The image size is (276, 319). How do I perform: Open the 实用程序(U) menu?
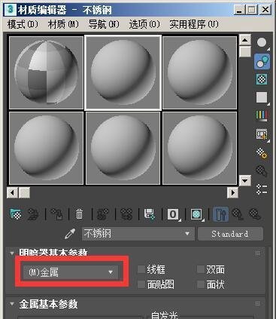pos(194,24)
